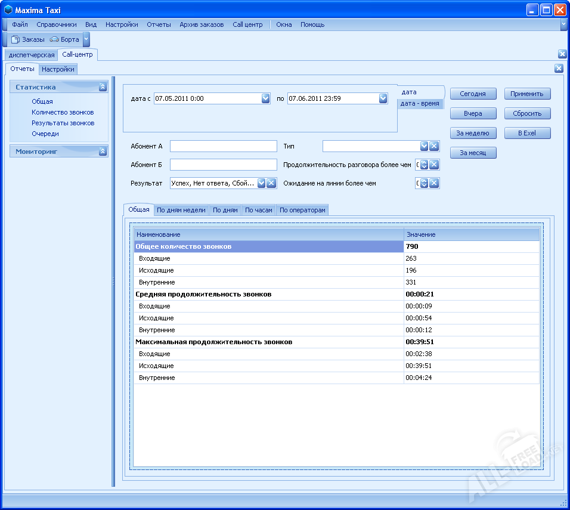Open the Заказы toolbar item
Viewport: 570px width, 510px height.
(x=28, y=39)
